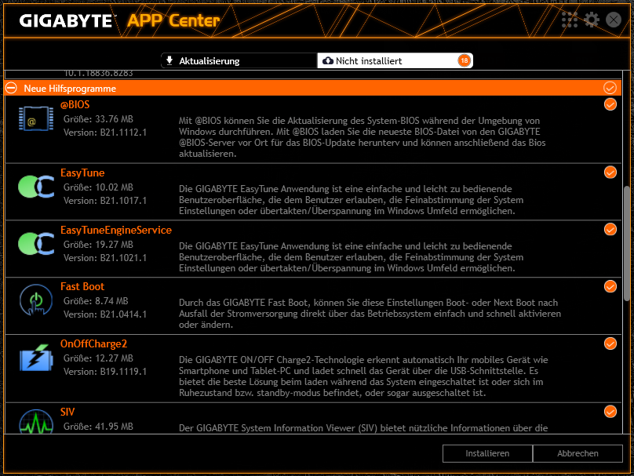The height and width of the screenshot is (476, 634).
Task: Uncheck the EasyTune install checkbox
Action: 610,173
